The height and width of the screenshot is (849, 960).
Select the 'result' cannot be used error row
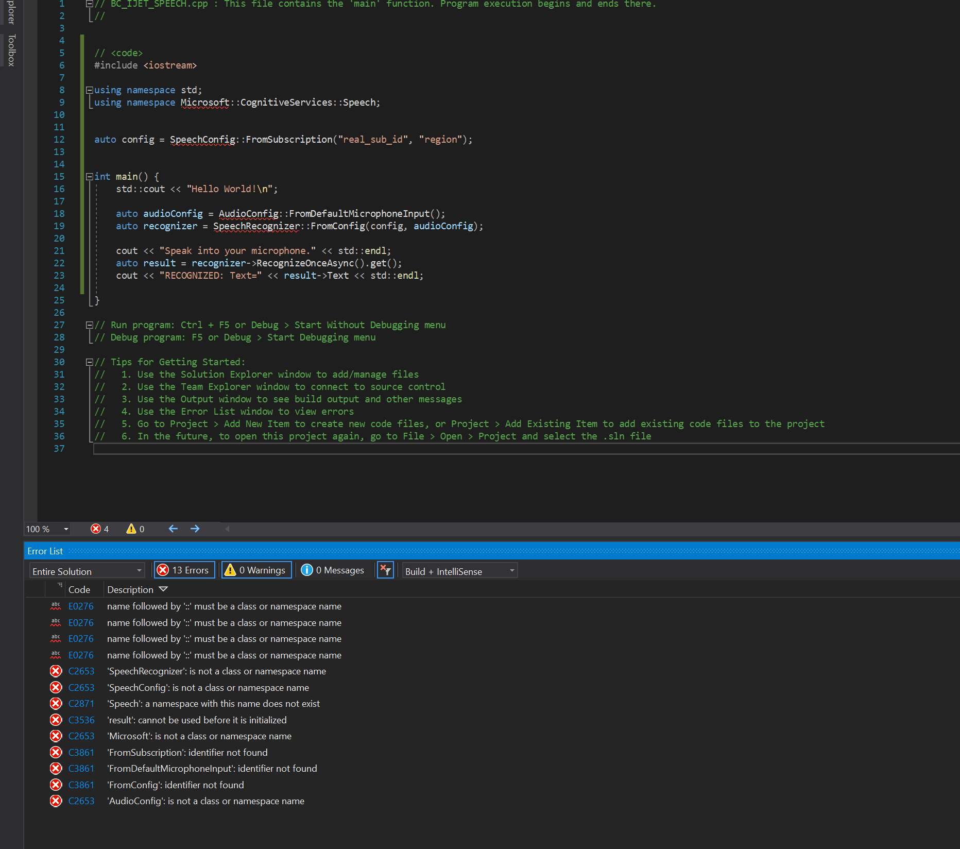[x=197, y=720]
